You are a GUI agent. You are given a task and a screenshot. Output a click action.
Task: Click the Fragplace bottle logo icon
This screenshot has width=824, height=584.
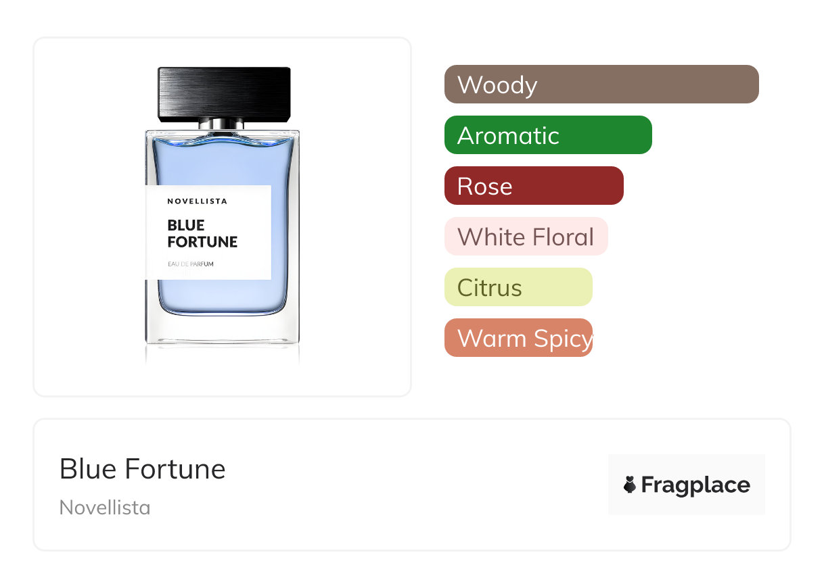pos(630,485)
